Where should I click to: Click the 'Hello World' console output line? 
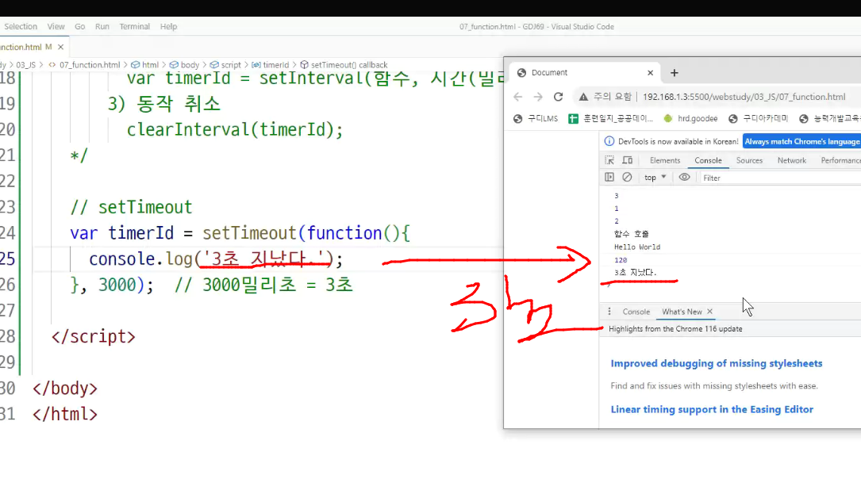(637, 247)
